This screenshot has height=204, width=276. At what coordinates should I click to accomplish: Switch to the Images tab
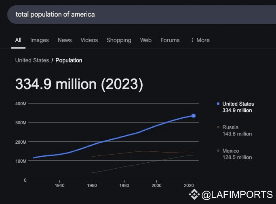pos(40,40)
